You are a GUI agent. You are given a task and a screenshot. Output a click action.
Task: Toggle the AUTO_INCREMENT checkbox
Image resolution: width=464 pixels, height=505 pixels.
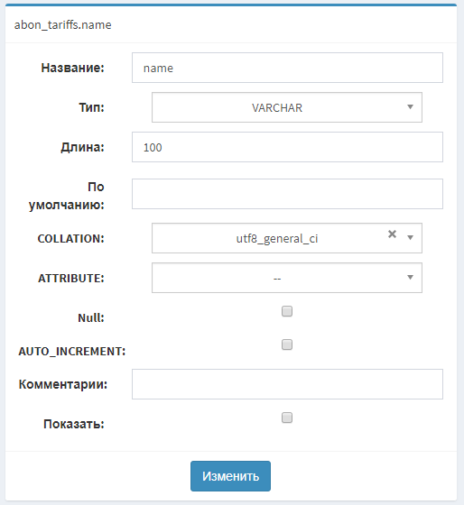tap(287, 344)
